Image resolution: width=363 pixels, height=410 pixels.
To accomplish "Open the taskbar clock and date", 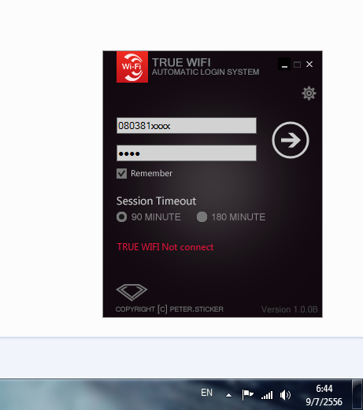I will (x=324, y=395).
